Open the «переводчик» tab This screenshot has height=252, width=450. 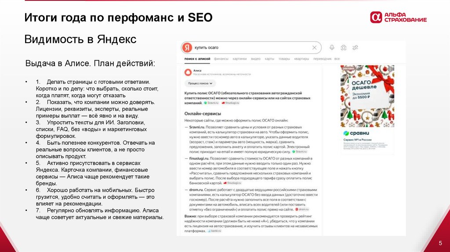pos(322,59)
